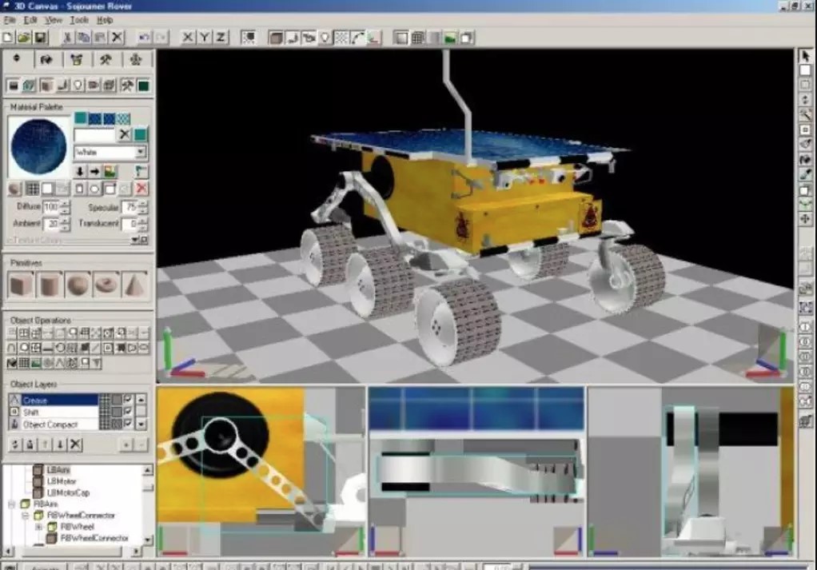Toggle the Crease layer checkbox
Image resolution: width=817 pixels, height=570 pixels.
[x=128, y=400]
